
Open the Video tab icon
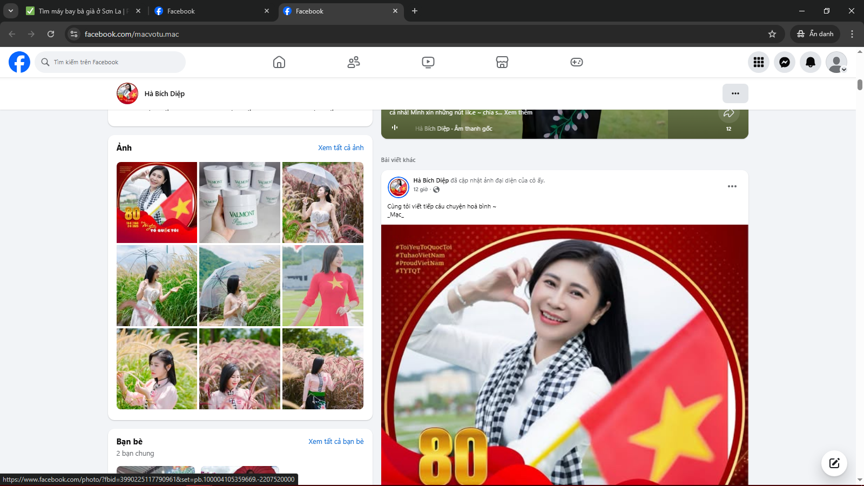click(428, 62)
